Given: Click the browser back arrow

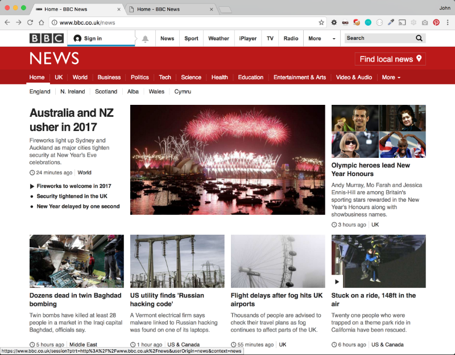Looking at the screenshot, I should 7,22.
